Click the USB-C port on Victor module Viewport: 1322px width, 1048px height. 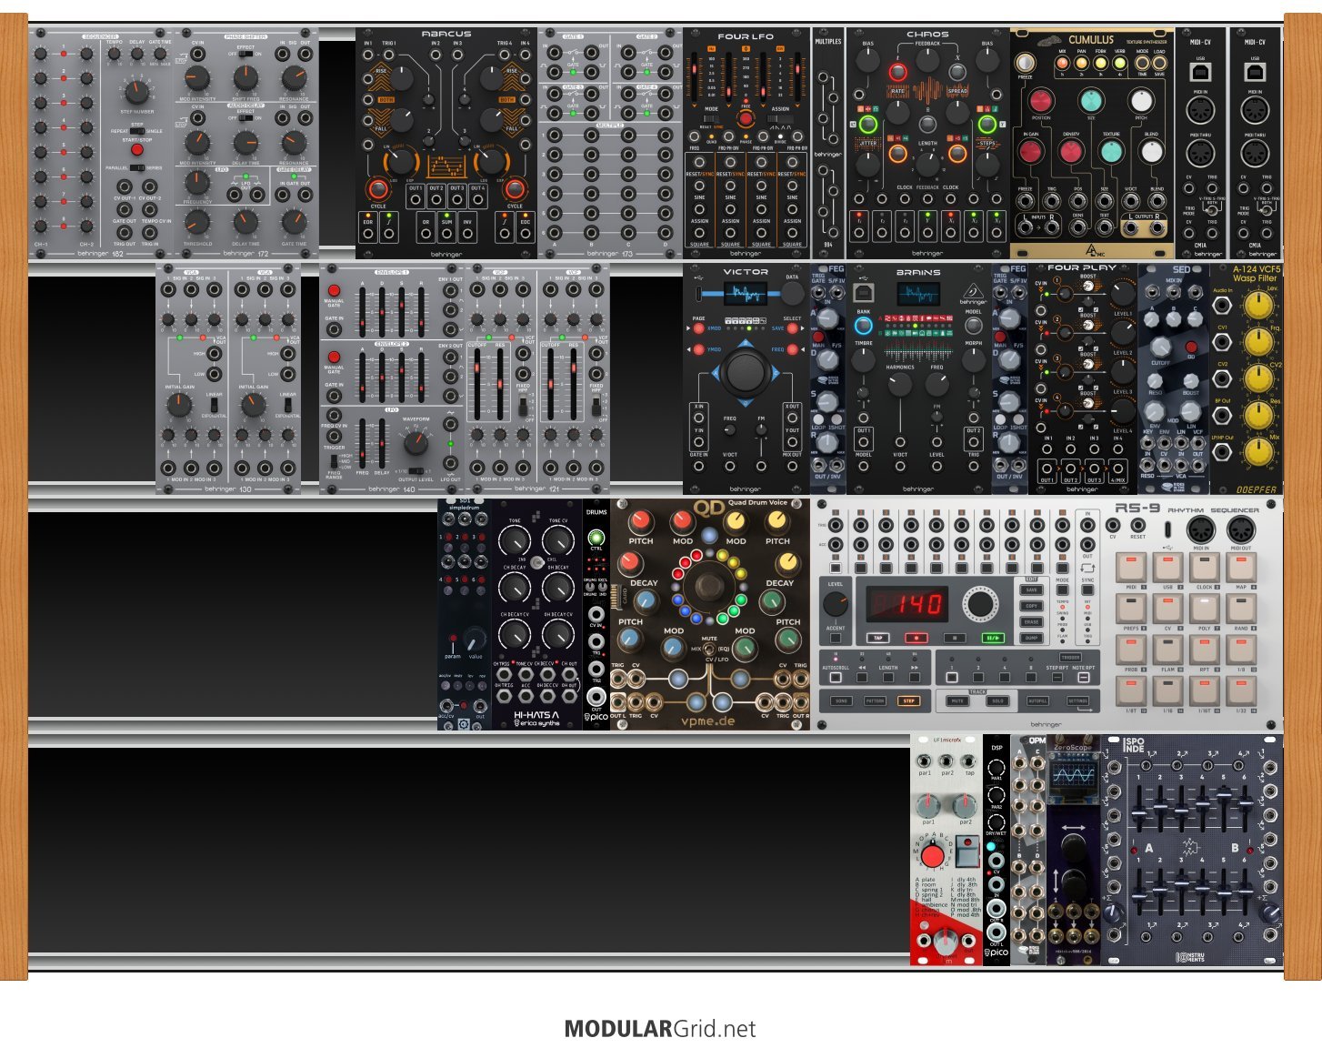(x=698, y=294)
